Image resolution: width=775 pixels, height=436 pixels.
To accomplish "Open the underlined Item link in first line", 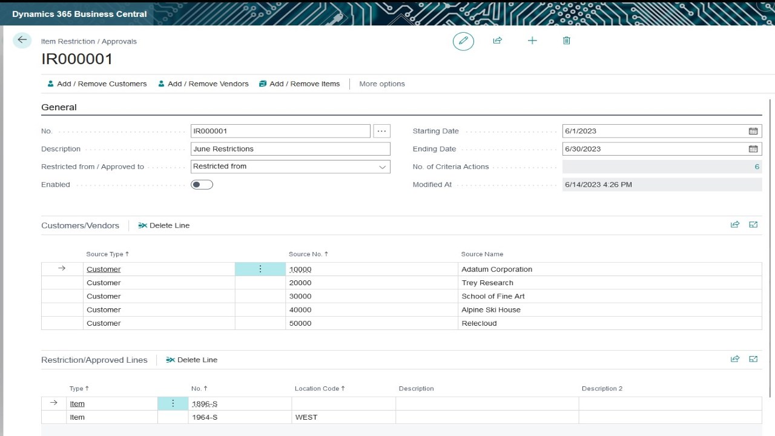I will [x=77, y=404].
